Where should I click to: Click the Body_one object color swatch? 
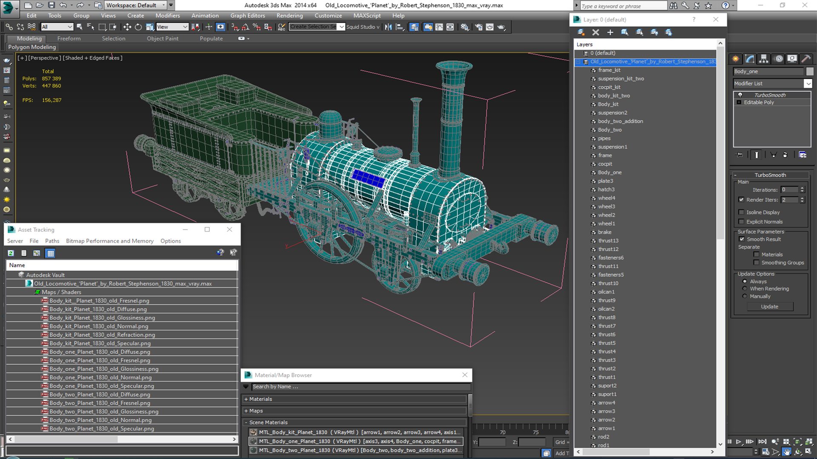tap(809, 71)
